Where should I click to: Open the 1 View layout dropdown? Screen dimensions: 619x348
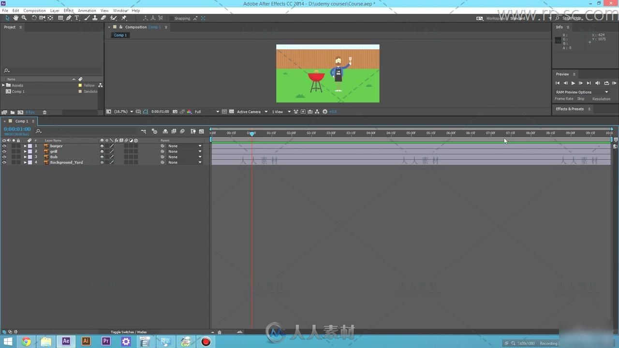pyautogui.click(x=281, y=112)
